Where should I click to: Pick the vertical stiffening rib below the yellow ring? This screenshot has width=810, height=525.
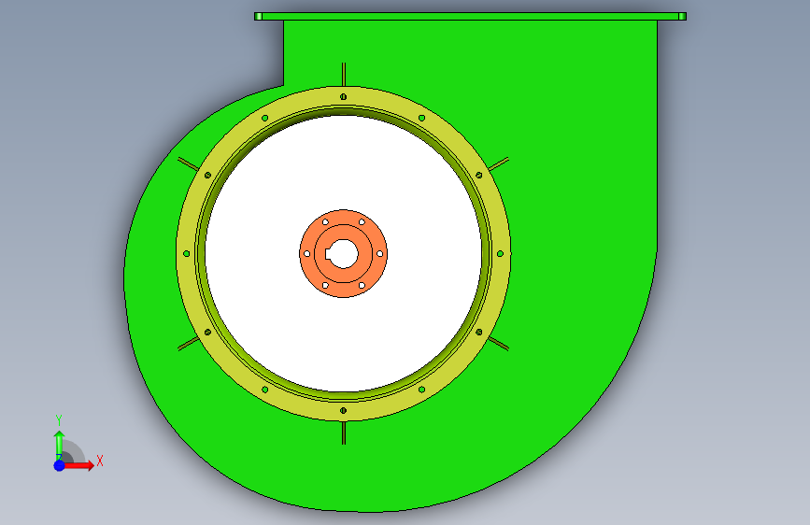pos(344,433)
